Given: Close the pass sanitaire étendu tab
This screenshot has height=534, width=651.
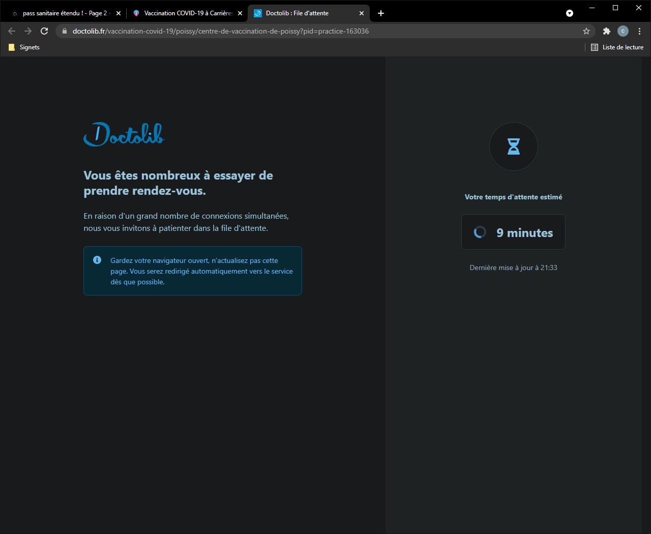Looking at the screenshot, I should click(119, 13).
